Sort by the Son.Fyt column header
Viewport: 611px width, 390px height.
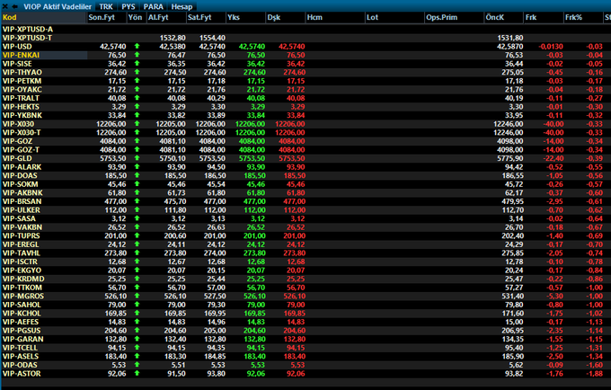(106, 18)
